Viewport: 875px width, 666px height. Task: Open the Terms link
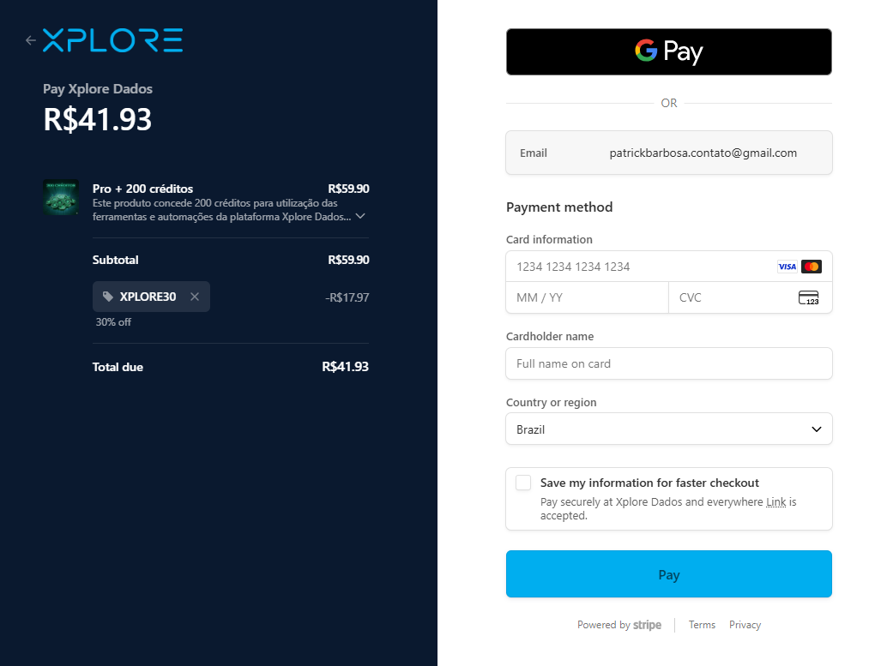pyautogui.click(x=702, y=625)
